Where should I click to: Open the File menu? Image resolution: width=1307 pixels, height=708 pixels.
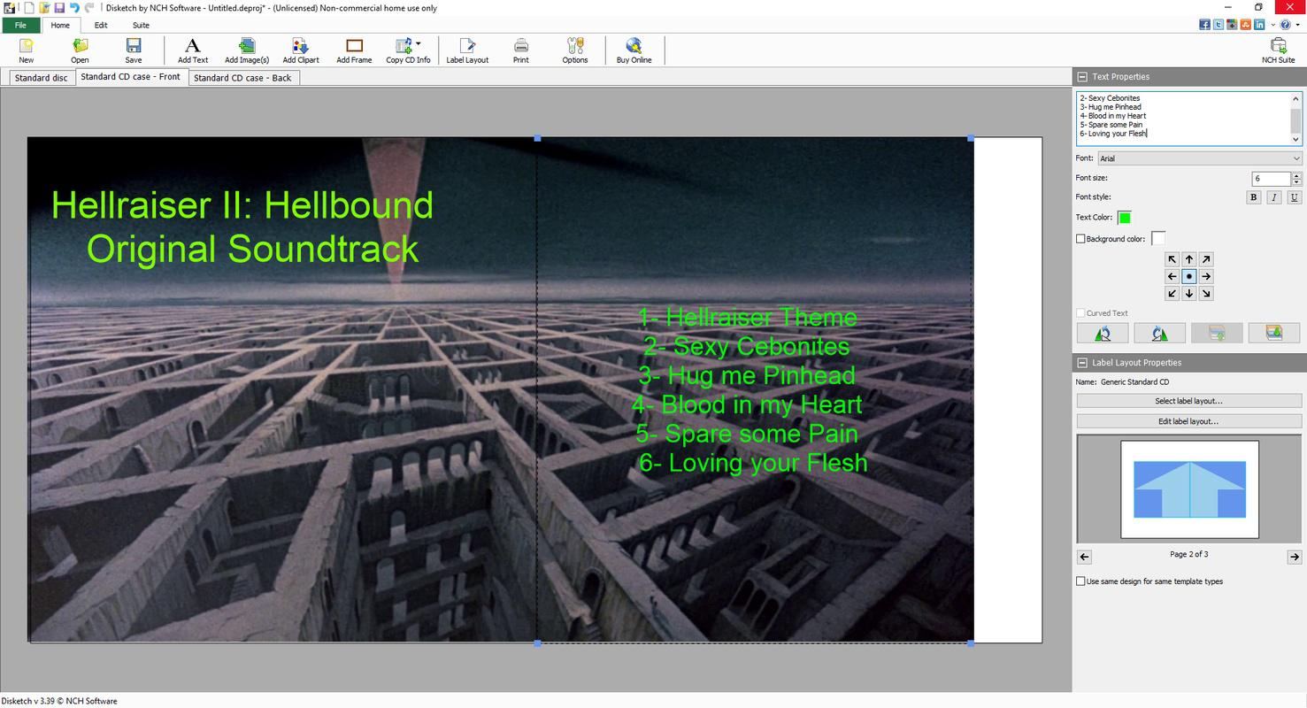point(20,25)
